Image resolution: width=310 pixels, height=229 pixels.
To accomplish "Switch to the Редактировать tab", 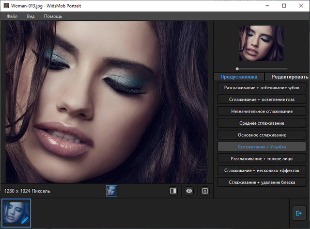I will click(x=289, y=77).
